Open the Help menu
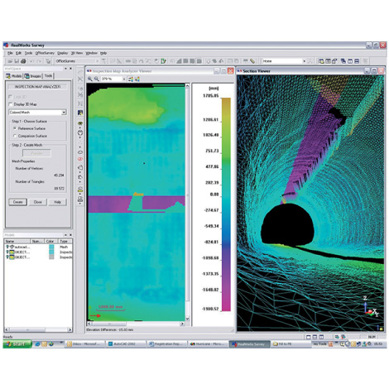This screenshot has height=389, width=389. pyautogui.click(x=103, y=53)
